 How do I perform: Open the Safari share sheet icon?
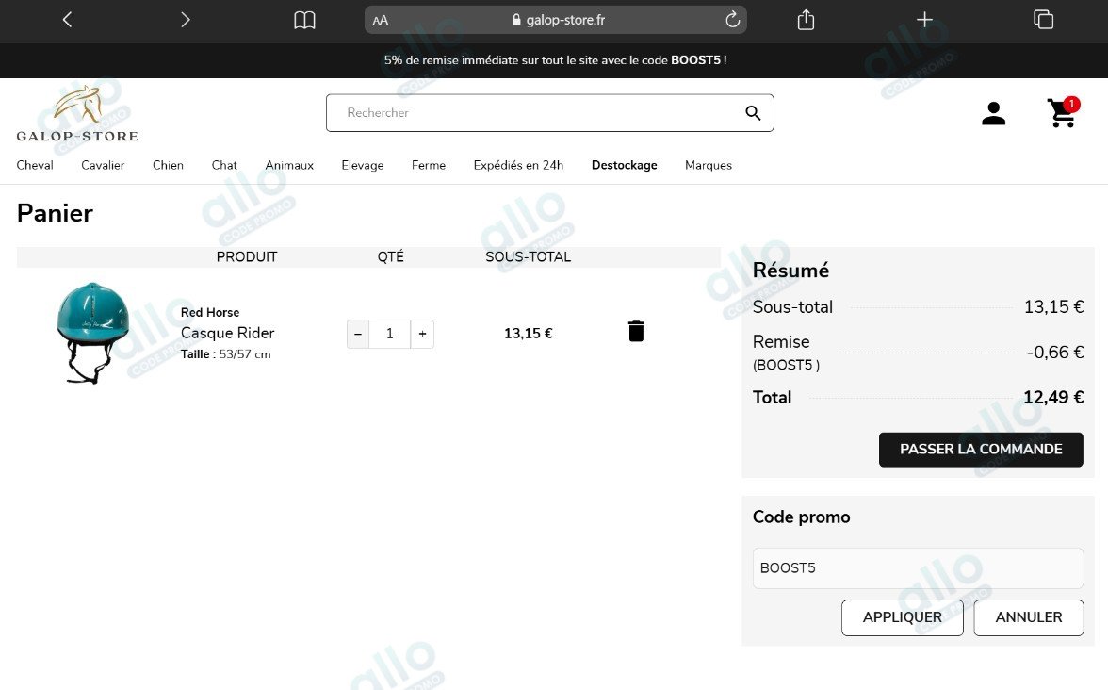[806, 20]
